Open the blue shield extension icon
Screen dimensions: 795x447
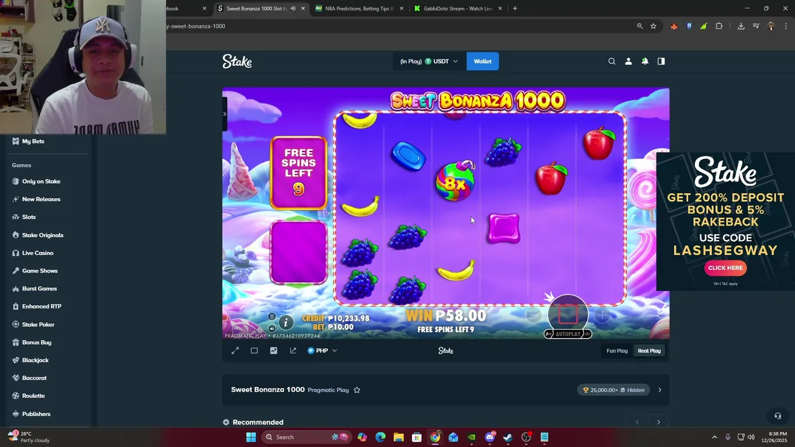tap(689, 26)
